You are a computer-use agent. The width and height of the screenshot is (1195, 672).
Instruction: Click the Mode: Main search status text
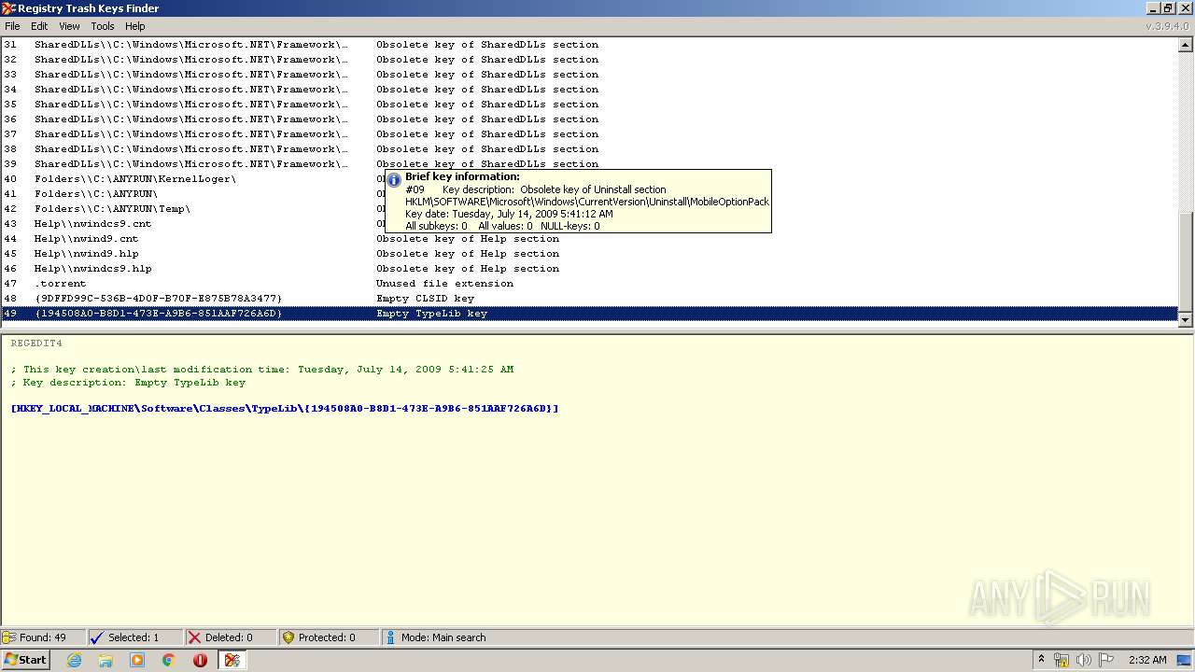coord(443,637)
